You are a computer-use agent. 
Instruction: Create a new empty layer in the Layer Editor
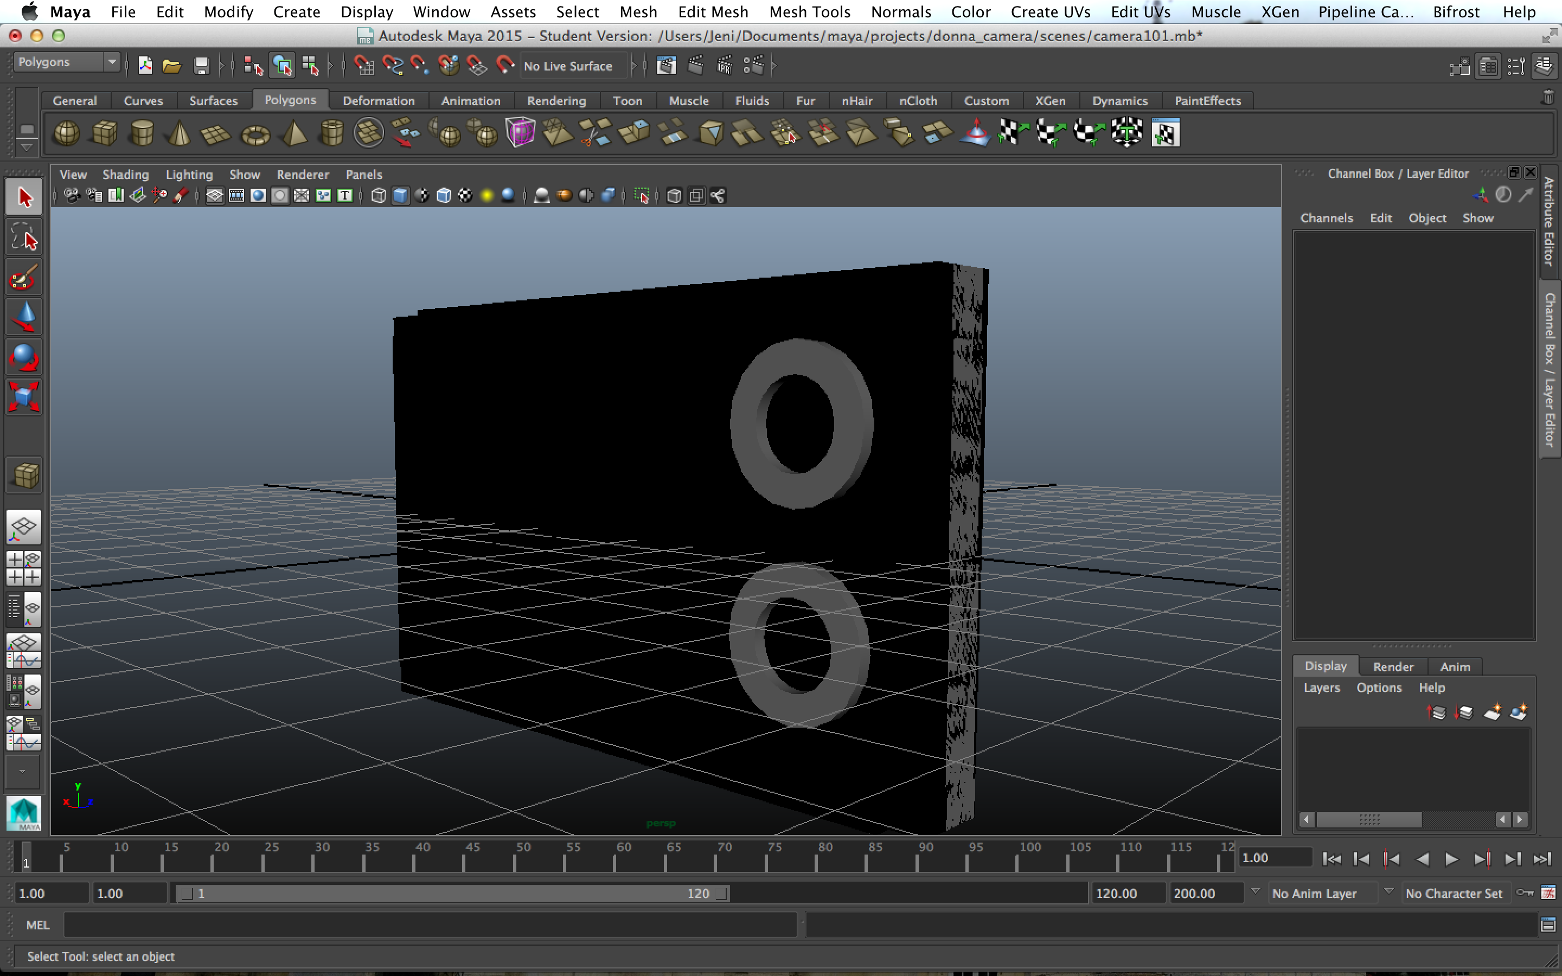click(1493, 712)
